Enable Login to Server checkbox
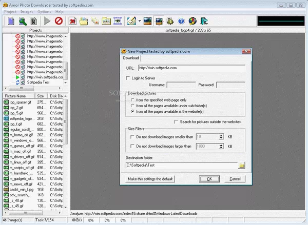 (128, 78)
